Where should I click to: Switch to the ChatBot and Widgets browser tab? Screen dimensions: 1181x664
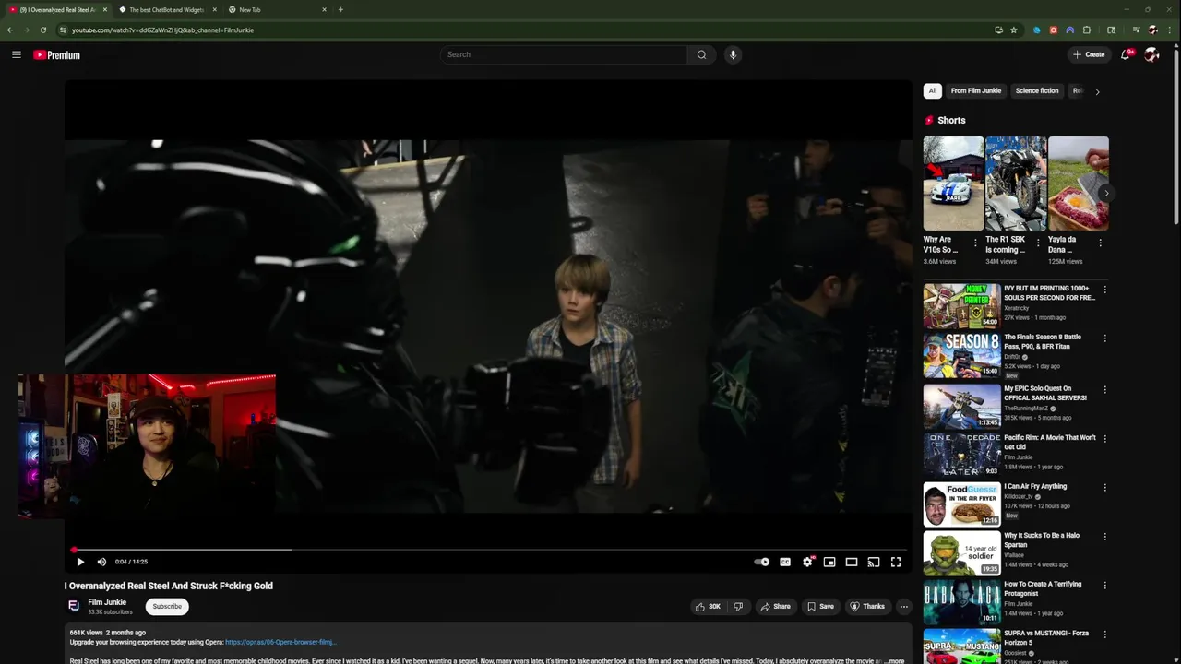pyautogui.click(x=167, y=10)
